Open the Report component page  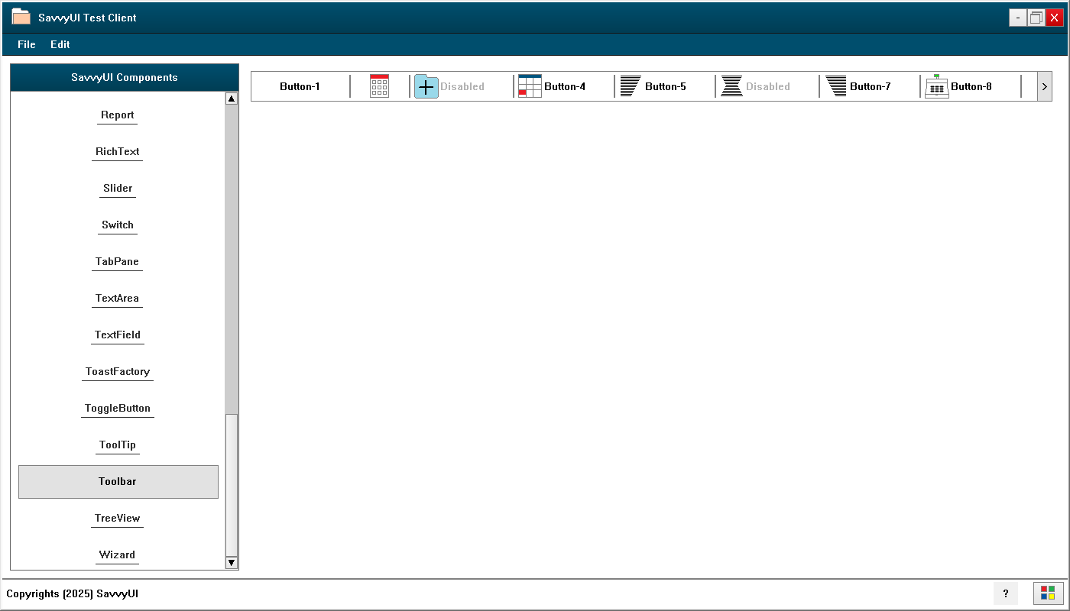pos(117,115)
